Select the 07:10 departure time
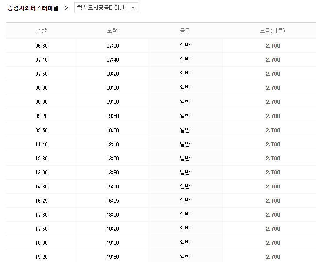This screenshot has width=316, height=262. (x=41, y=60)
